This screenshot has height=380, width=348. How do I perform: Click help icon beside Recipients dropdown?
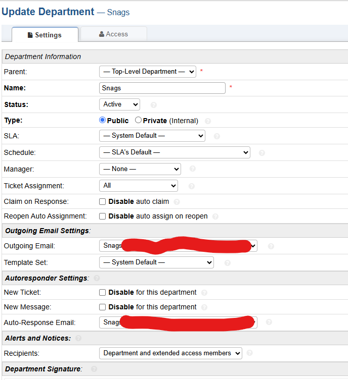[250, 353]
